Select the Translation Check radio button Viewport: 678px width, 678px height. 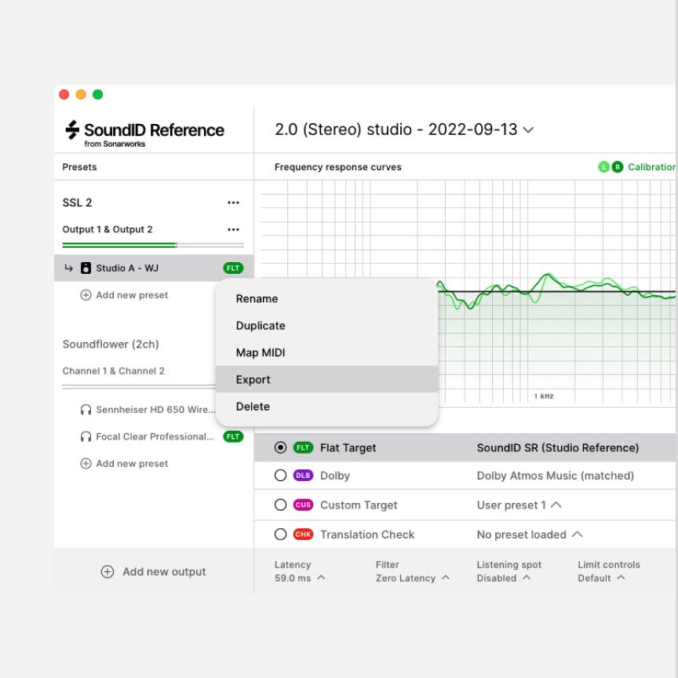click(x=281, y=534)
